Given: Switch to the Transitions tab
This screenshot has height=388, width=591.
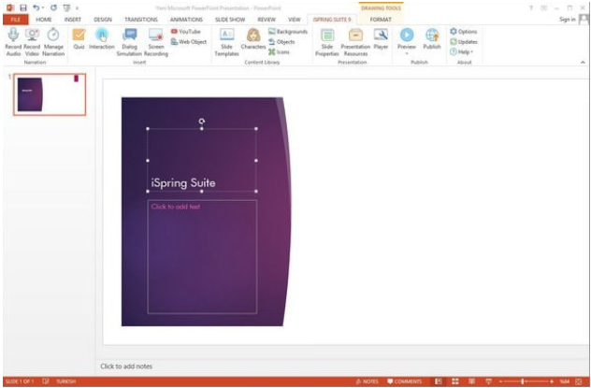Looking at the screenshot, I should (x=139, y=19).
